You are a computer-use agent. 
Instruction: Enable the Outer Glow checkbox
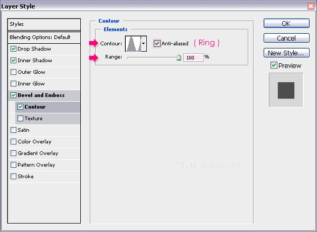(13, 72)
